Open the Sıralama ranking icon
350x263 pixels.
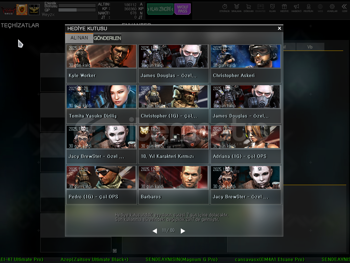tap(237, 8)
